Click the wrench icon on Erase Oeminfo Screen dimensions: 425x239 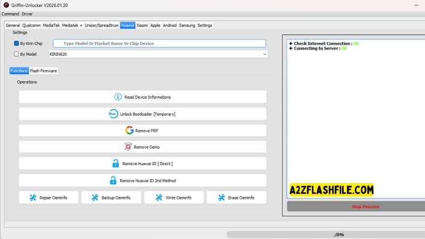click(x=222, y=198)
